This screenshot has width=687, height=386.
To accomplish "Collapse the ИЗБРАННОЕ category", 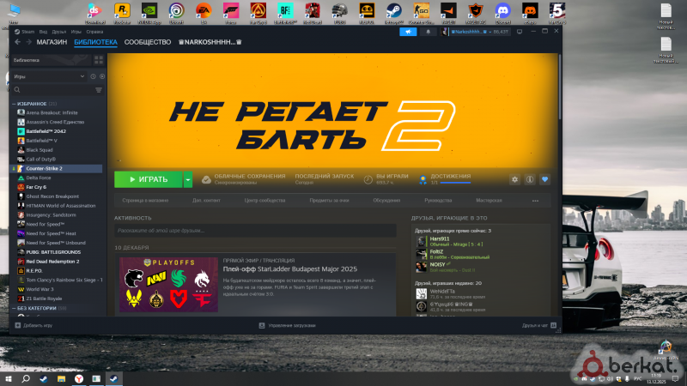I will click(13, 104).
